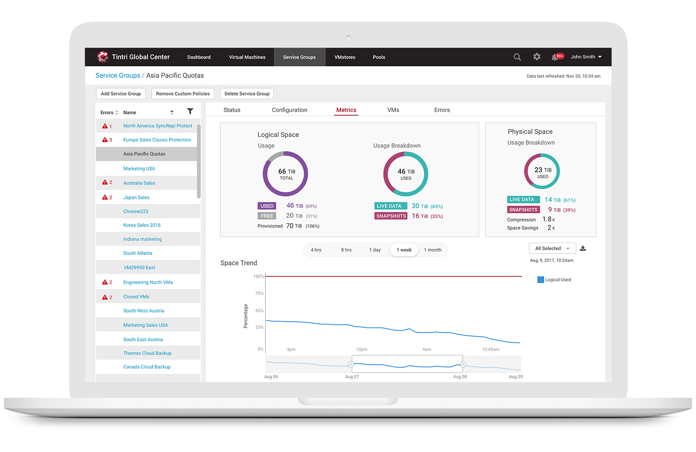Click the warning icon beside Australia Sales
Image resolution: width=696 pixels, height=452 pixels.
click(105, 182)
